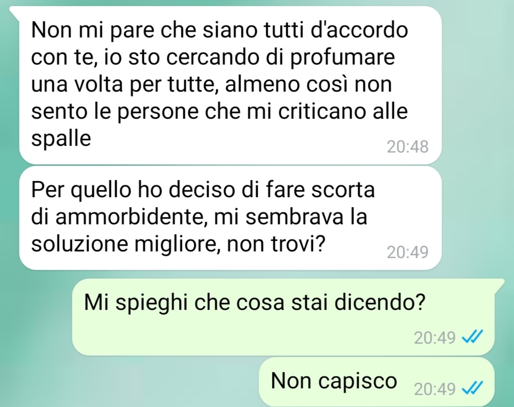
Task: Click the blue double check on "Mi spieghi" message
Action: point(473,337)
